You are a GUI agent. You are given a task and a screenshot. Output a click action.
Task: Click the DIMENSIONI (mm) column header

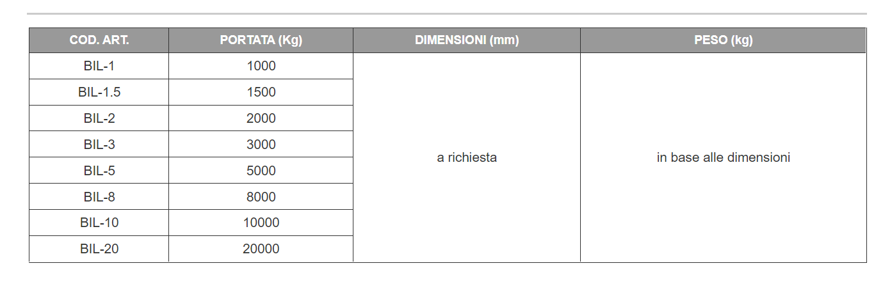(467, 40)
